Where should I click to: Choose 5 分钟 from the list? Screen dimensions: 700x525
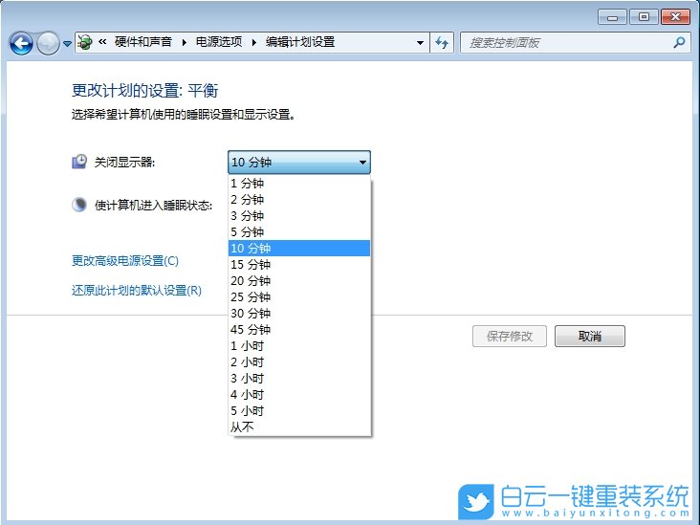[299, 231]
